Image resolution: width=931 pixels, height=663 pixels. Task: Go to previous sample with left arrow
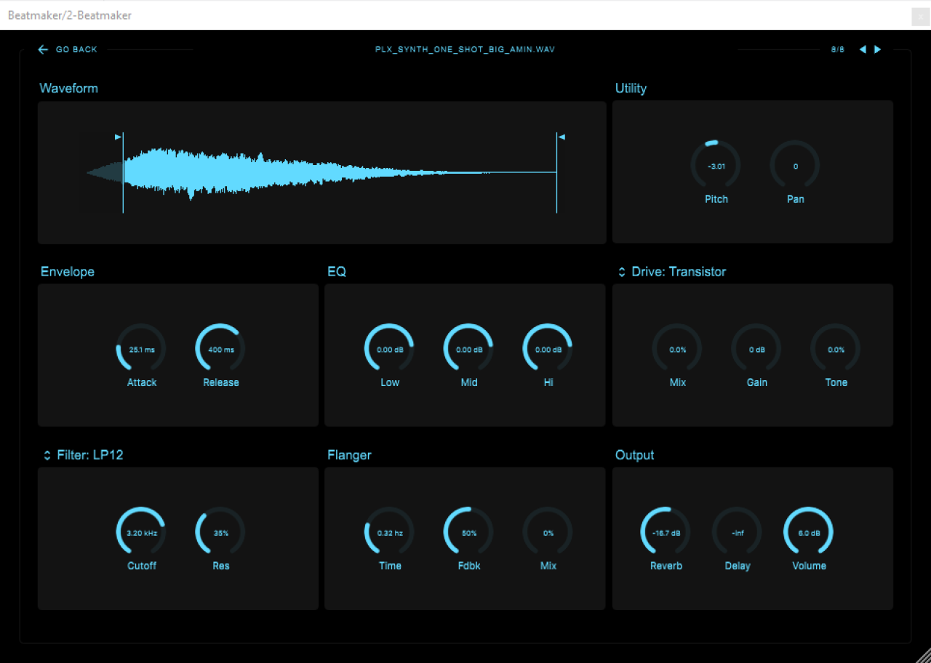863,49
